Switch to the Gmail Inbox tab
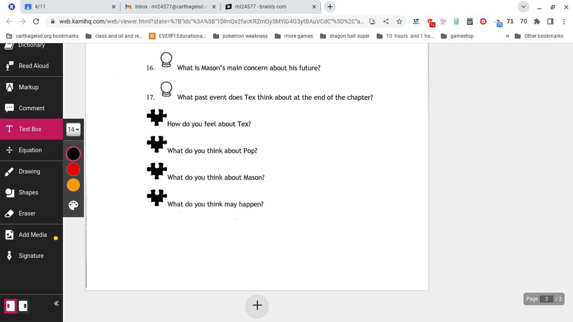The image size is (573, 322). coord(171,7)
